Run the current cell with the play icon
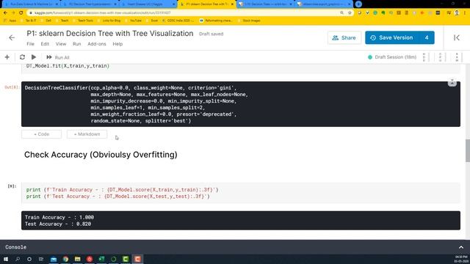The width and height of the screenshot is (470, 264). pos(34,57)
